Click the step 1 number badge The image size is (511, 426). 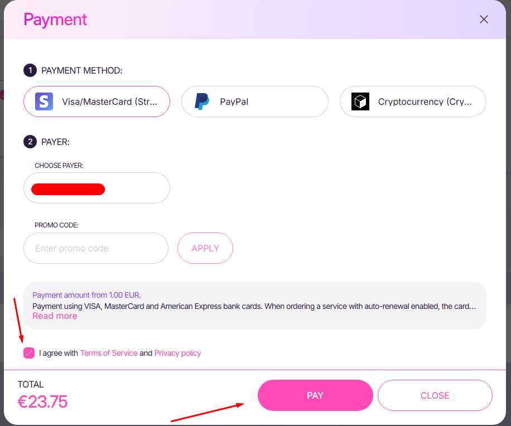[x=30, y=70]
